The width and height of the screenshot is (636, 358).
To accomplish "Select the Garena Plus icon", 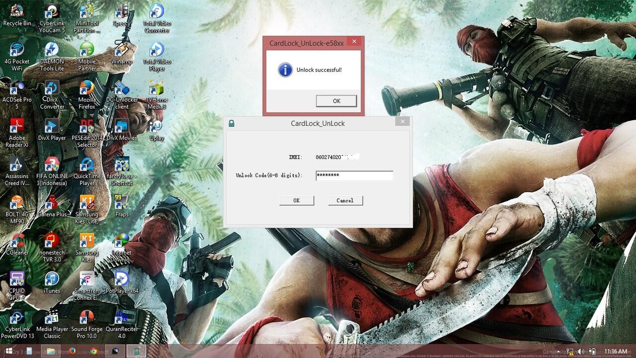I will [52, 207].
